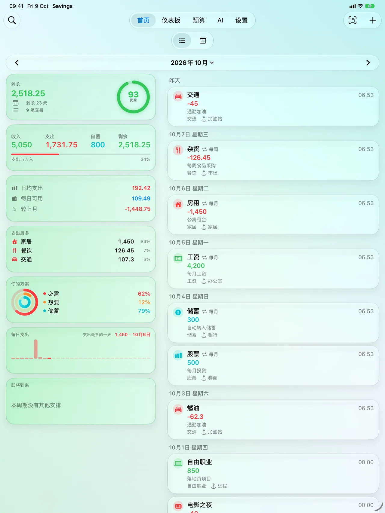385x513 pixels.
Task: Open the search magnifier icon
Action: (12, 20)
